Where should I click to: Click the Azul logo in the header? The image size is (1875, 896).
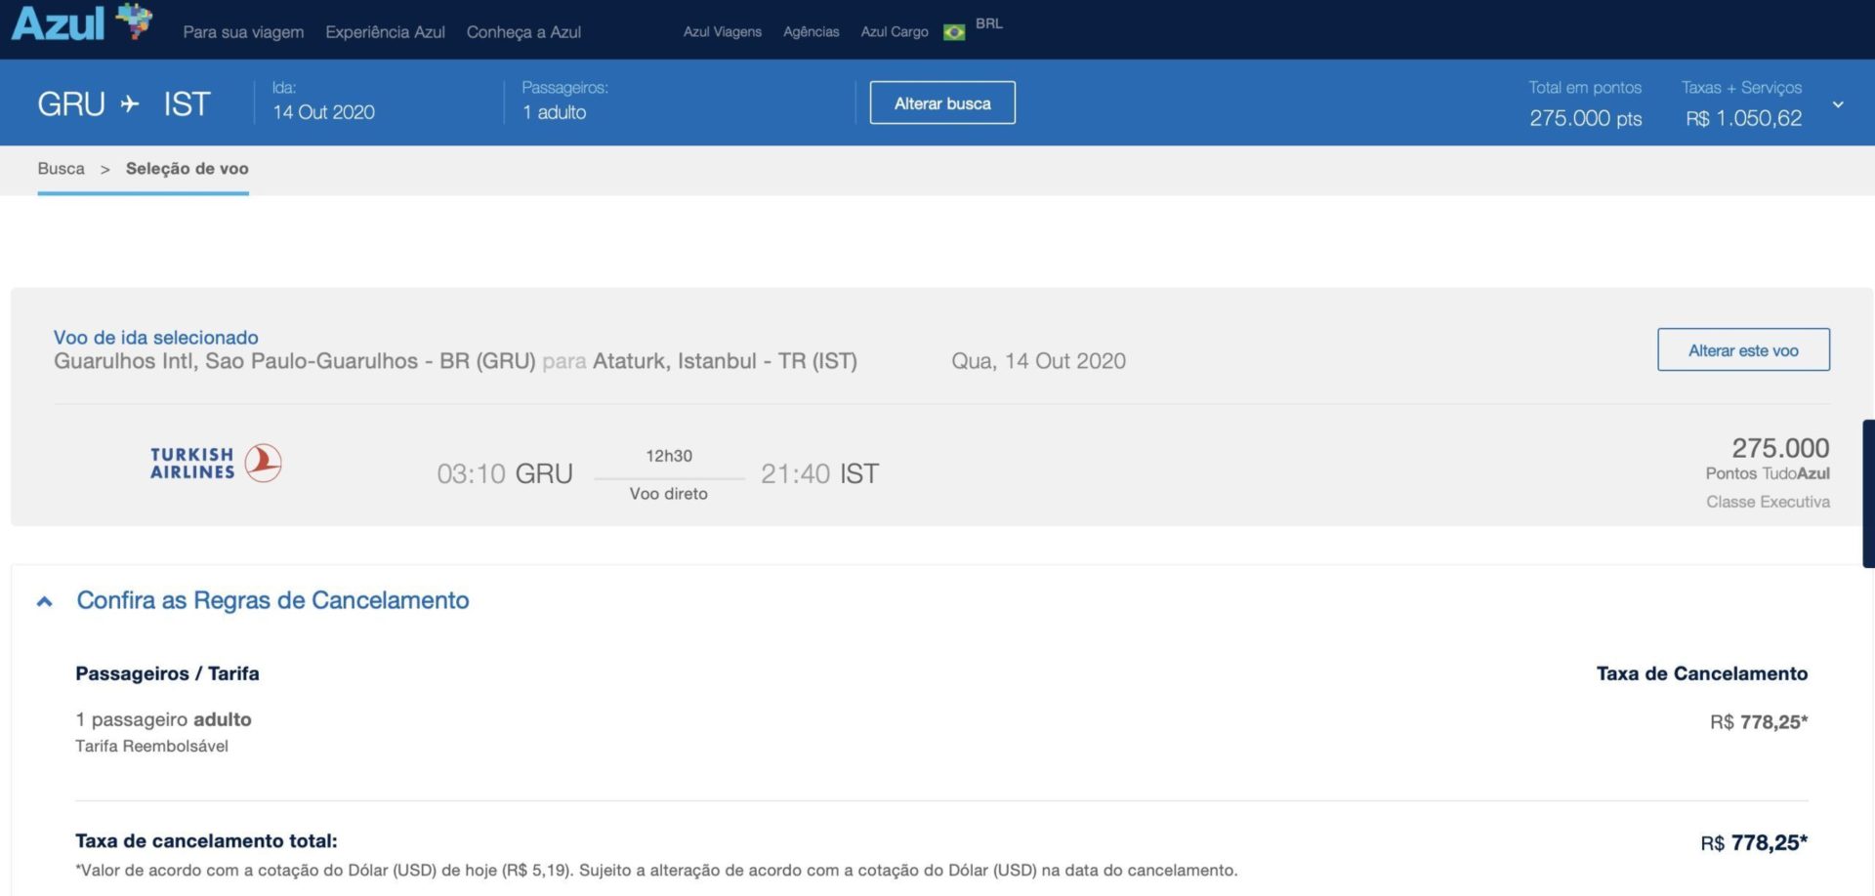82,22
